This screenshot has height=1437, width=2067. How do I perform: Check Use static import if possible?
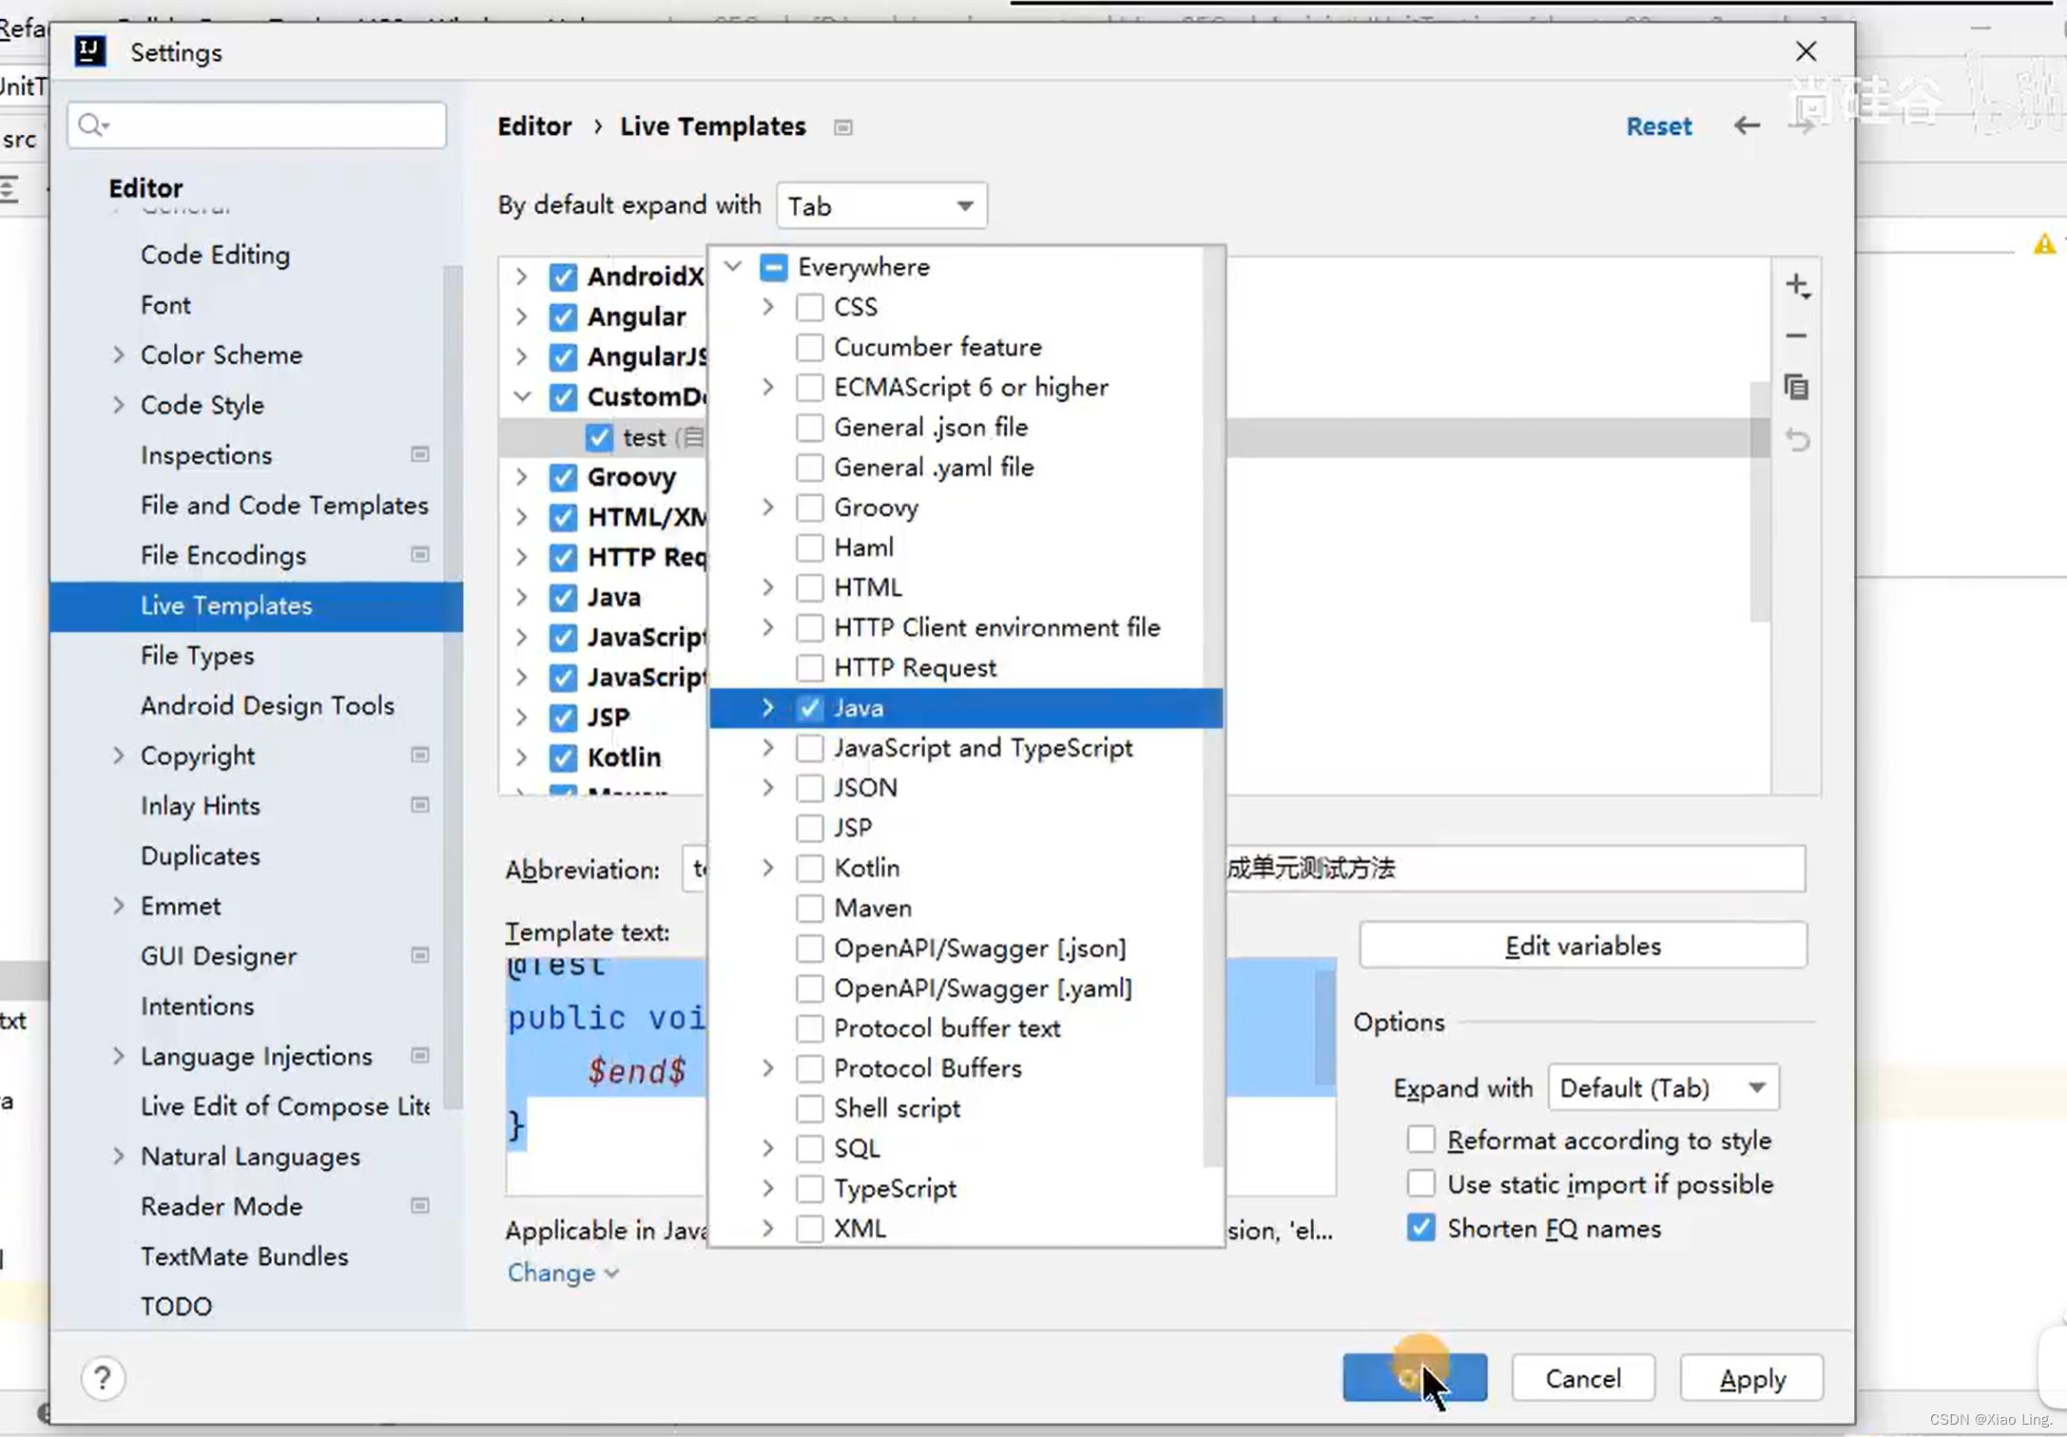point(1420,1183)
